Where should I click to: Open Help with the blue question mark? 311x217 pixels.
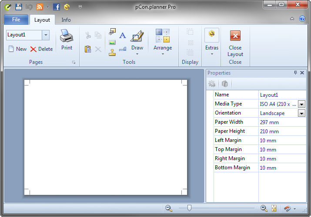pos(302,19)
